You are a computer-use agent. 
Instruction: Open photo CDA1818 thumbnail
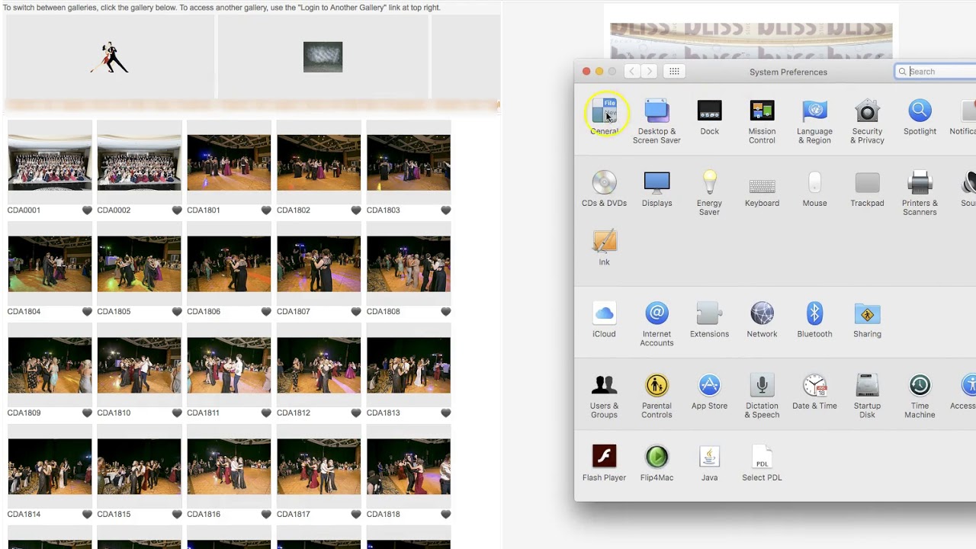[409, 467]
